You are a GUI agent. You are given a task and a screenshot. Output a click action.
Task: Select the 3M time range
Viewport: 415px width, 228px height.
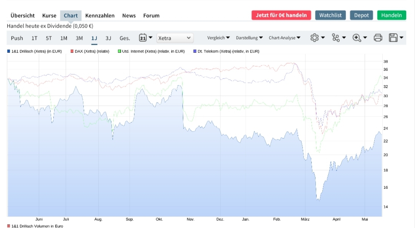tap(79, 38)
